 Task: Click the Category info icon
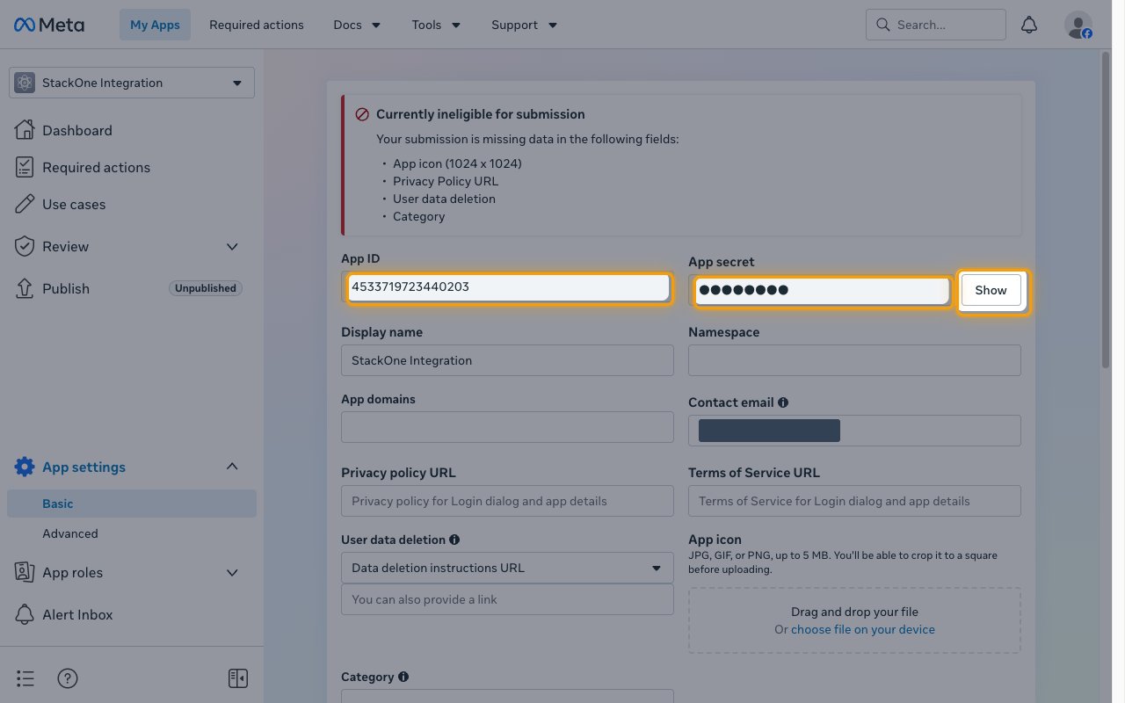[403, 677]
